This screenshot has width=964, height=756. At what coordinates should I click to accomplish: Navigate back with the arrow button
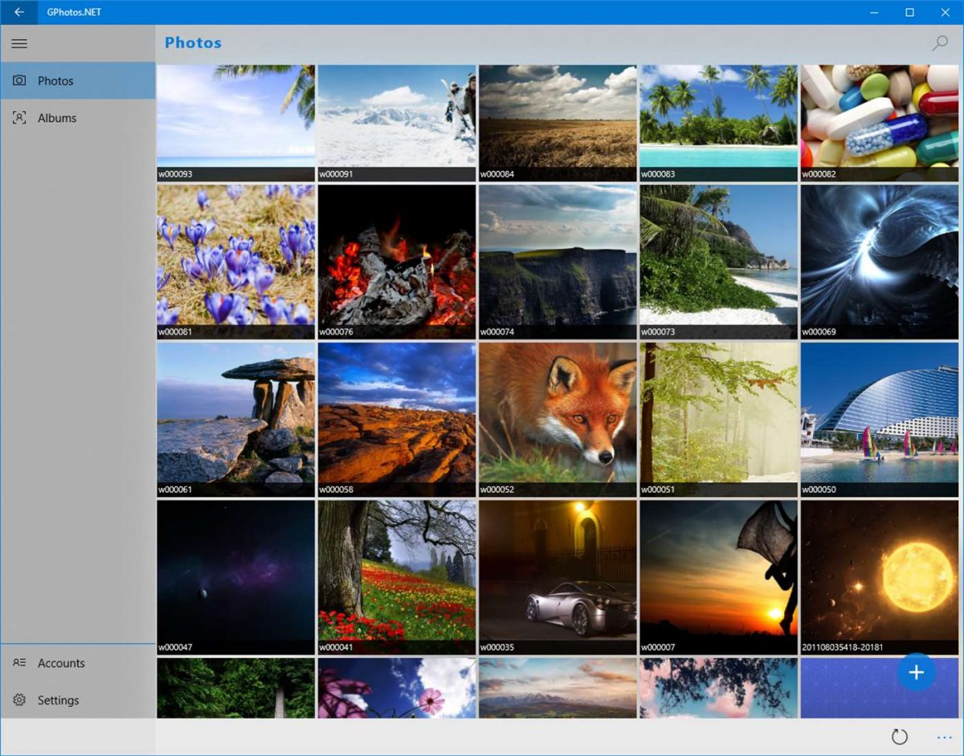click(18, 12)
